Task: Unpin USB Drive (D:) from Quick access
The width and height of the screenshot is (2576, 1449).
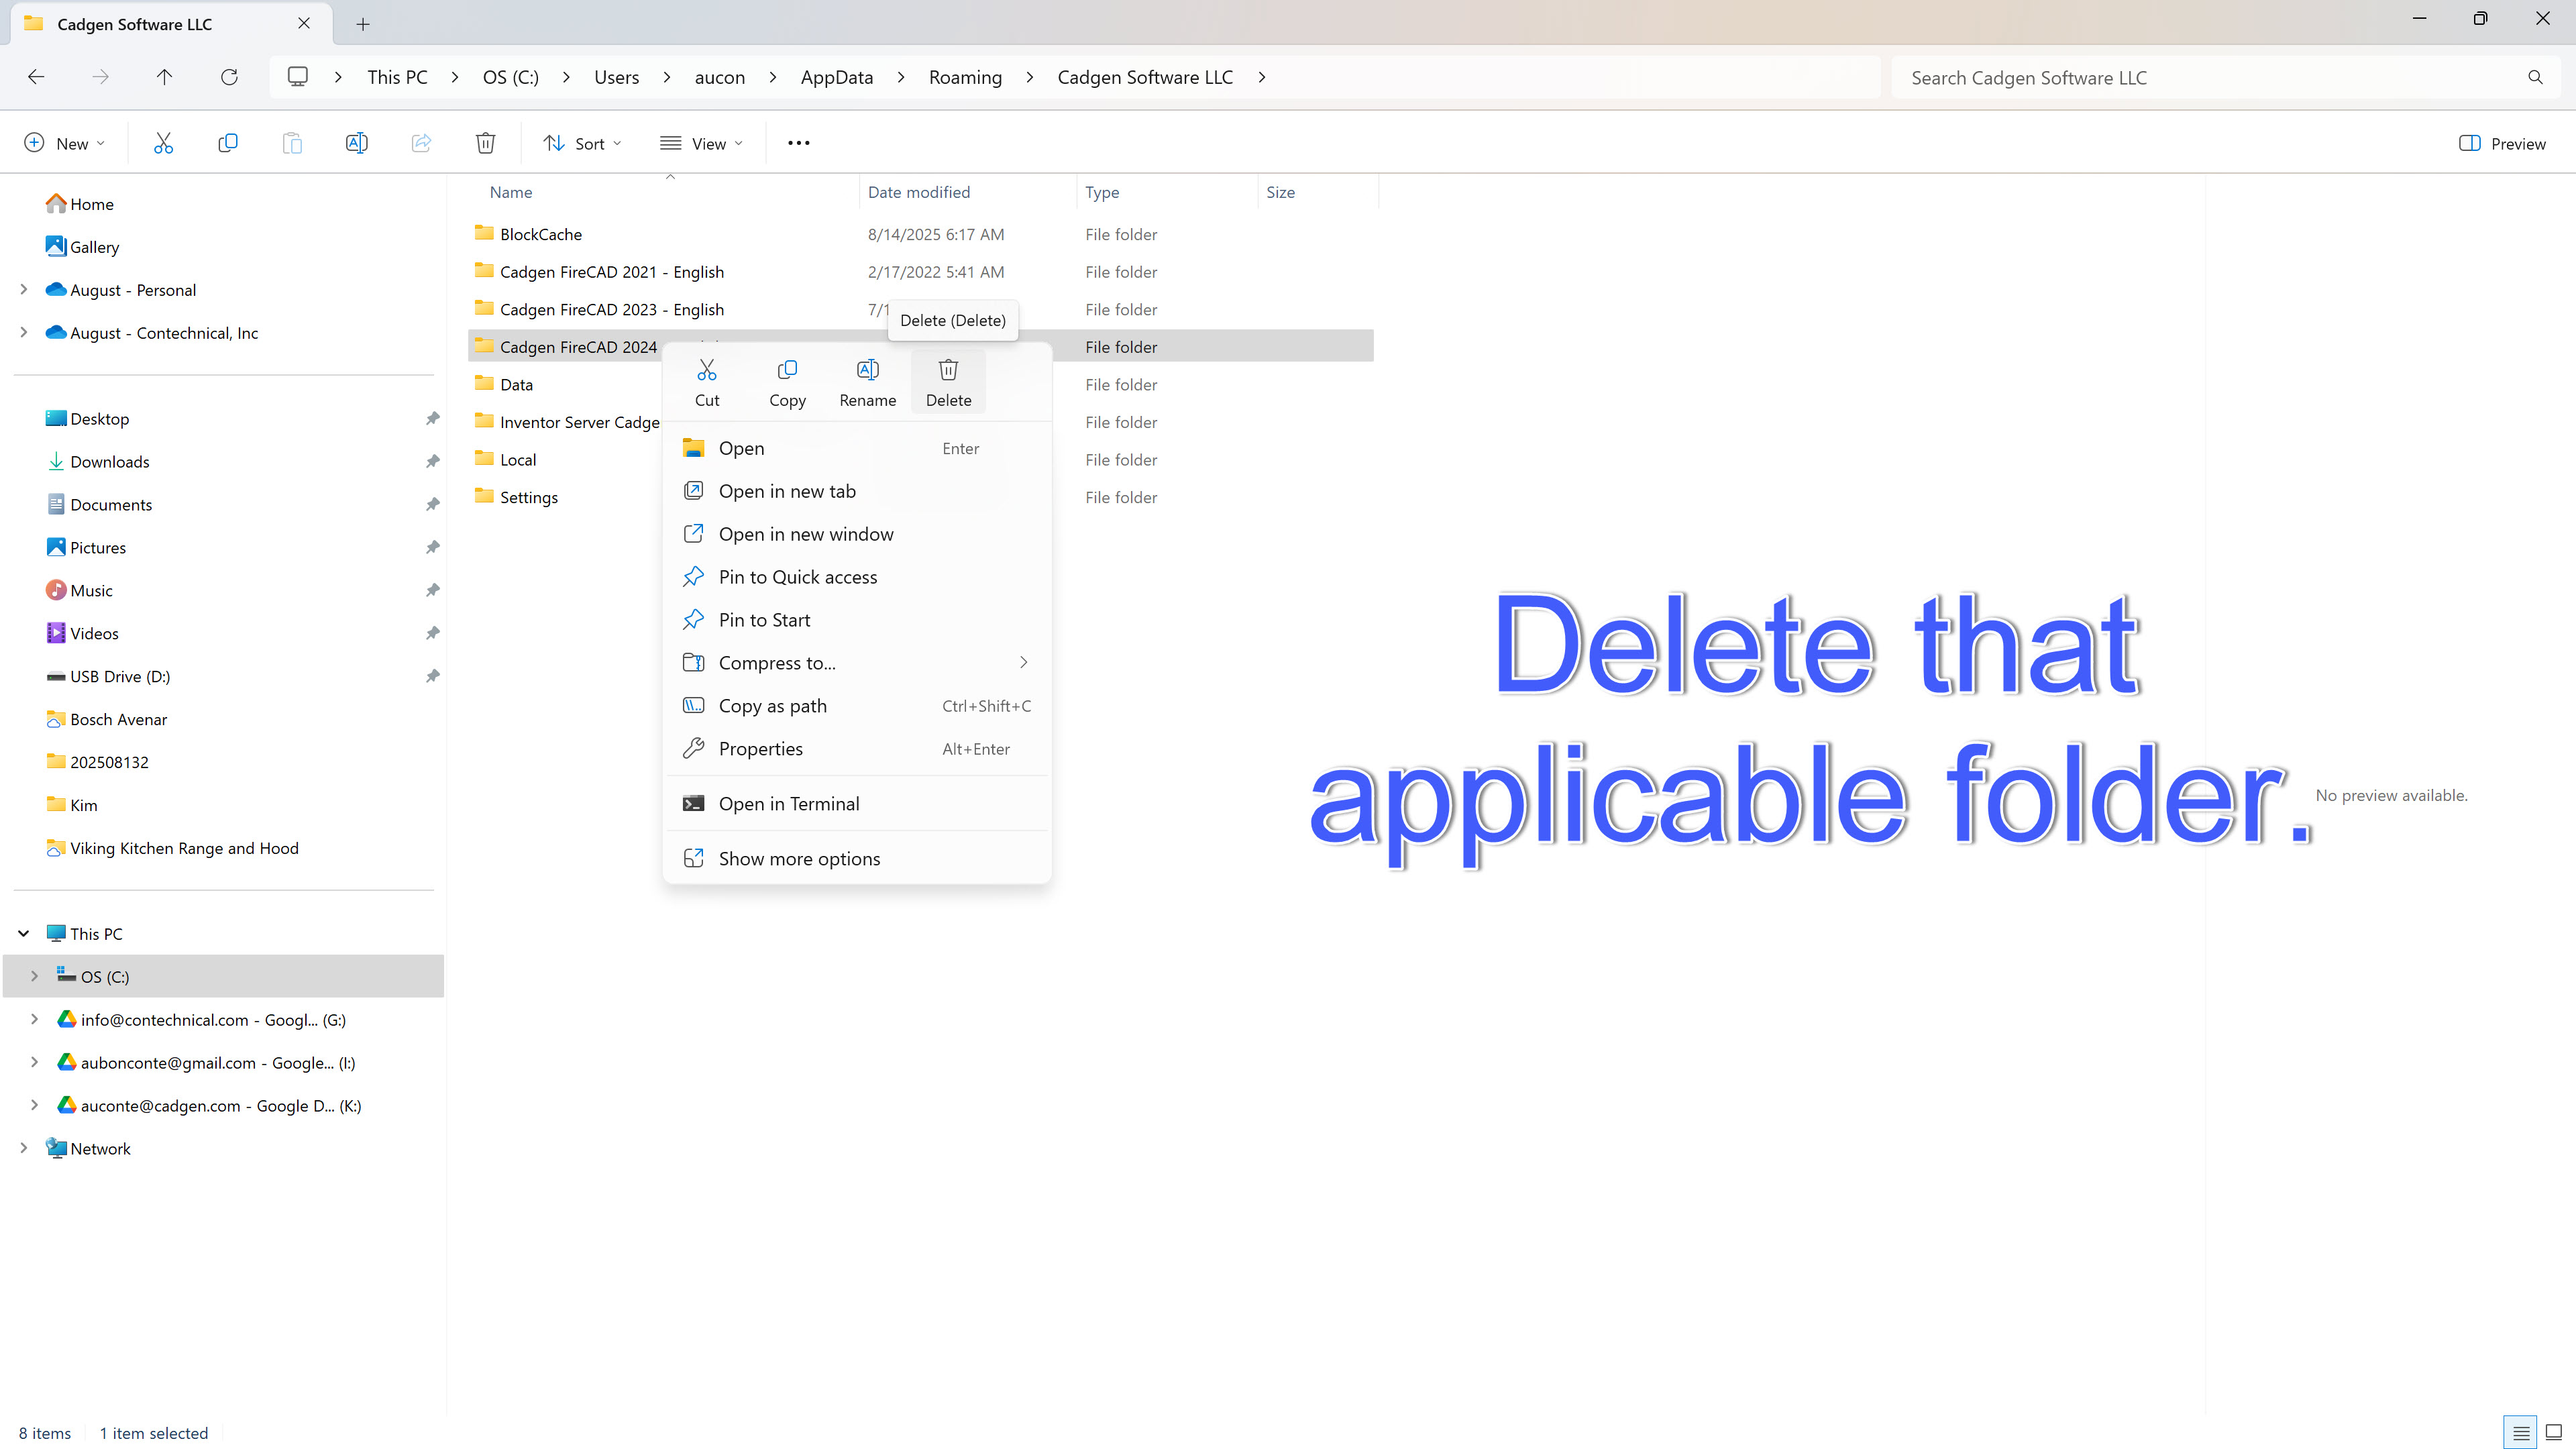Action: [x=432, y=676]
